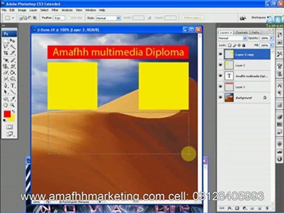
Task: Select the Brush tool
Action: coord(13,60)
